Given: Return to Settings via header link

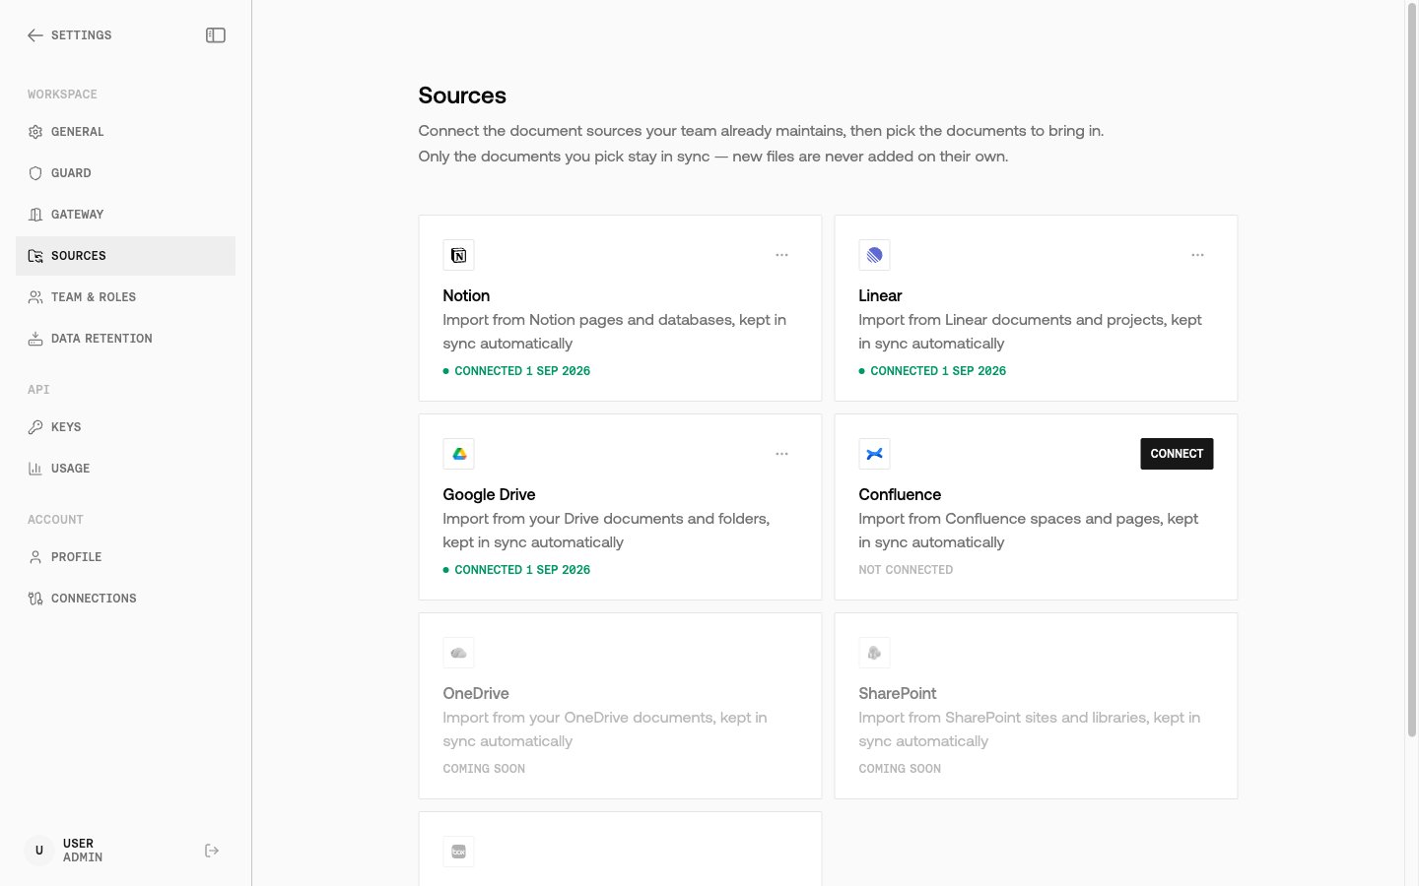Looking at the screenshot, I should [81, 35].
